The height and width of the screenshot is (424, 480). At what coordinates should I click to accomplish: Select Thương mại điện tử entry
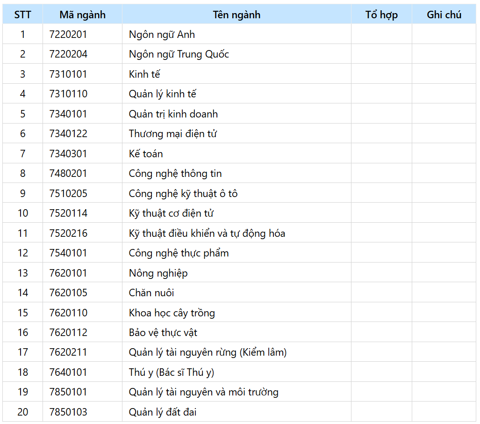coord(173,134)
